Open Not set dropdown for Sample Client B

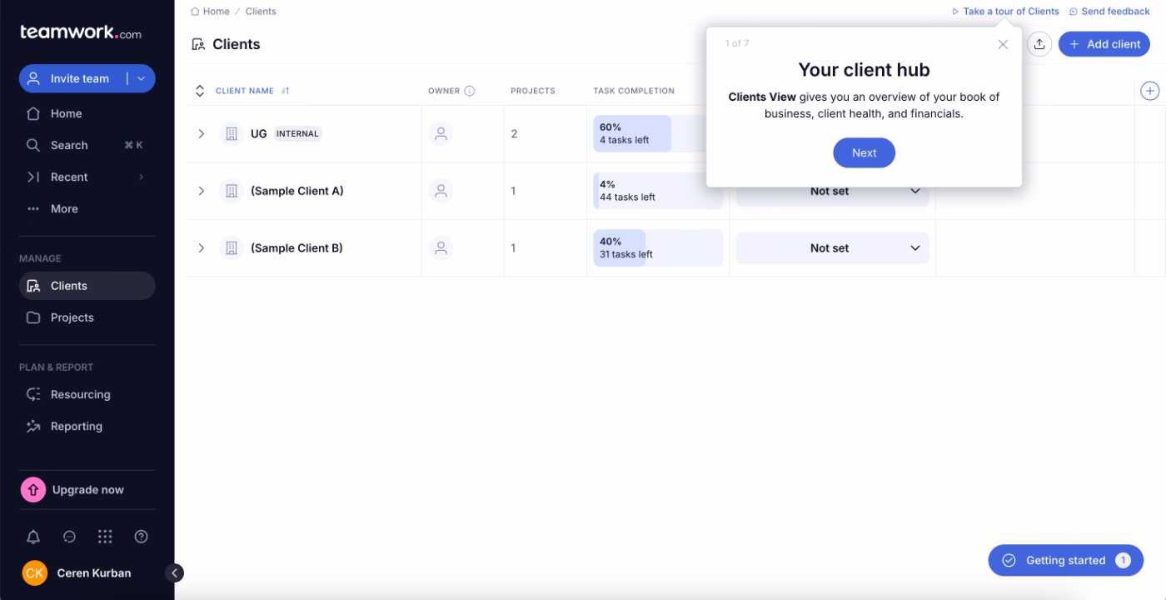pos(833,248)
